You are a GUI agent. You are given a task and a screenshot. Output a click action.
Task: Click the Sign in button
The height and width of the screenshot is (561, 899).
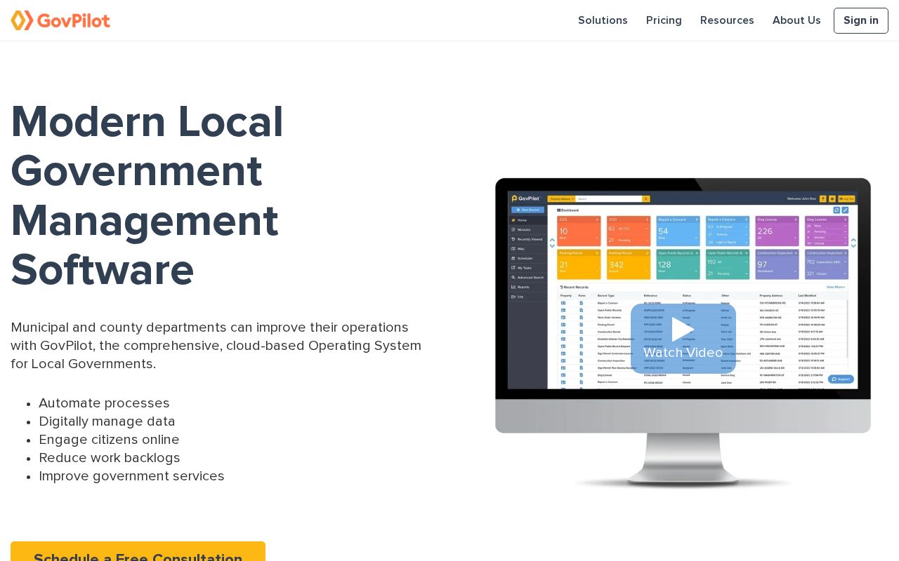pos(861,20)
